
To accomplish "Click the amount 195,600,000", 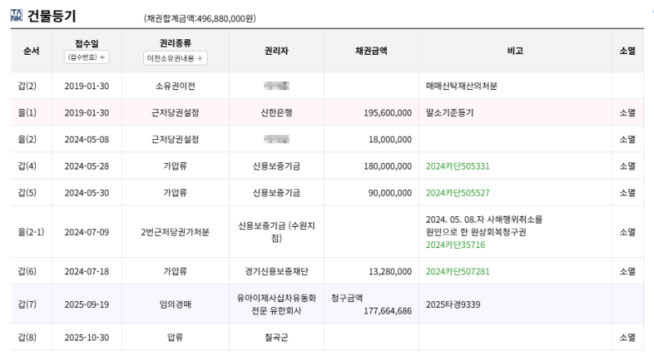I will pos(387,113).
